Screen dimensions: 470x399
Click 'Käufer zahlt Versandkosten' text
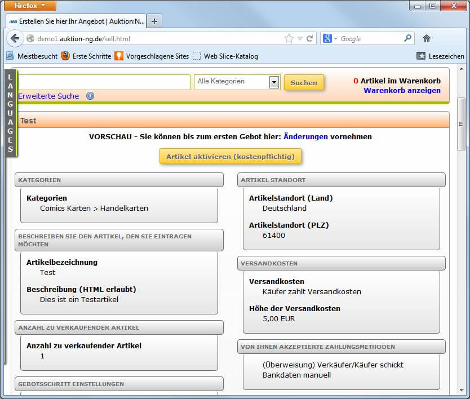312,292
